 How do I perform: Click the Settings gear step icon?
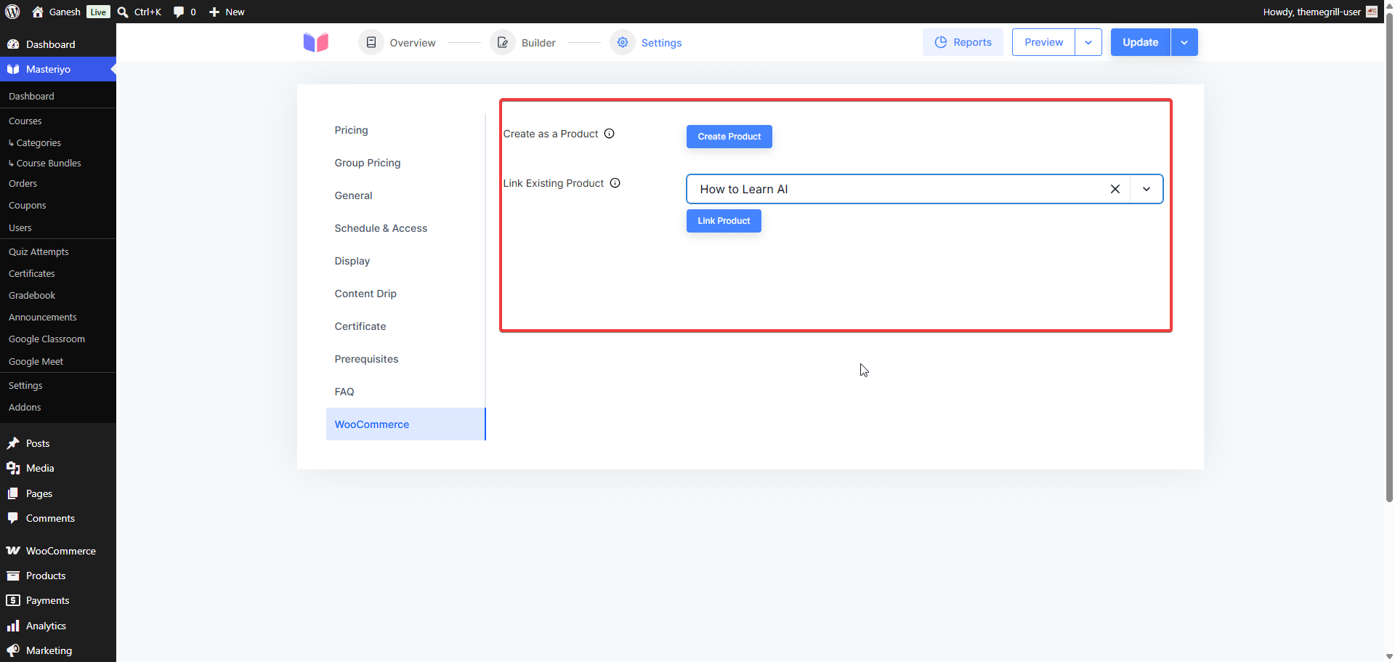623,43
